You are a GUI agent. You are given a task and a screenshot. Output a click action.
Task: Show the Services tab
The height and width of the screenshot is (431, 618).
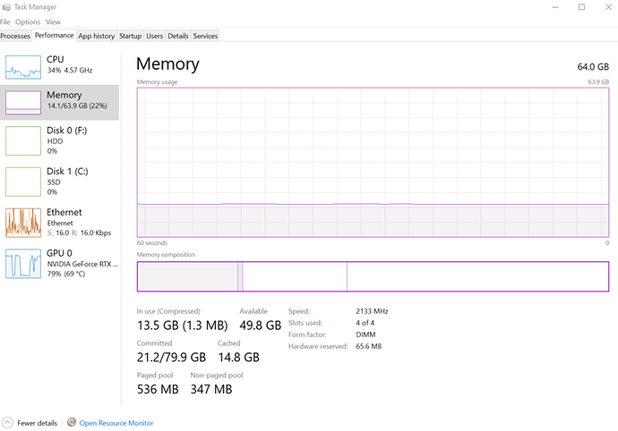[205, 36]
